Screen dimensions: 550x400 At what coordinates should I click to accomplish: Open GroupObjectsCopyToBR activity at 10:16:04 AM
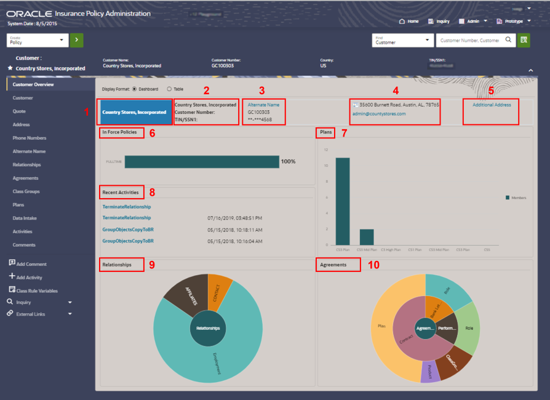[128, 241]
